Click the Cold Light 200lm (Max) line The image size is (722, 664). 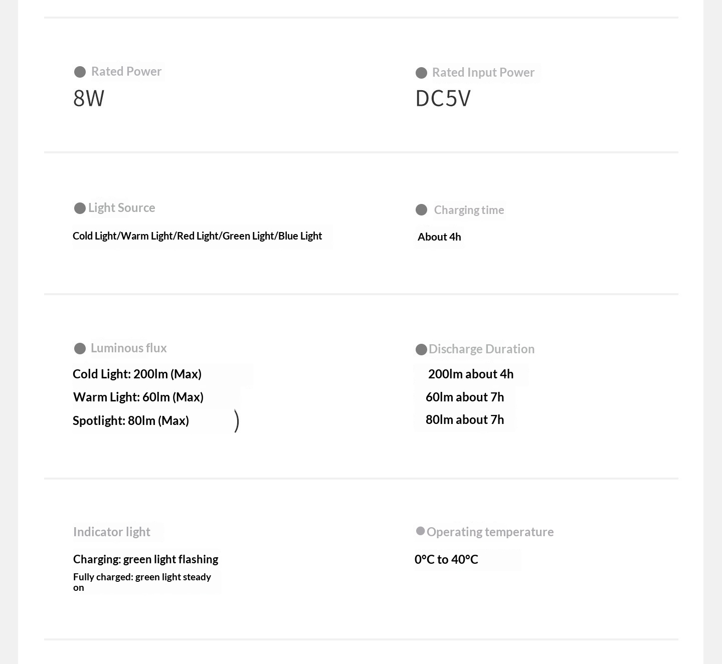pos(137,374)
